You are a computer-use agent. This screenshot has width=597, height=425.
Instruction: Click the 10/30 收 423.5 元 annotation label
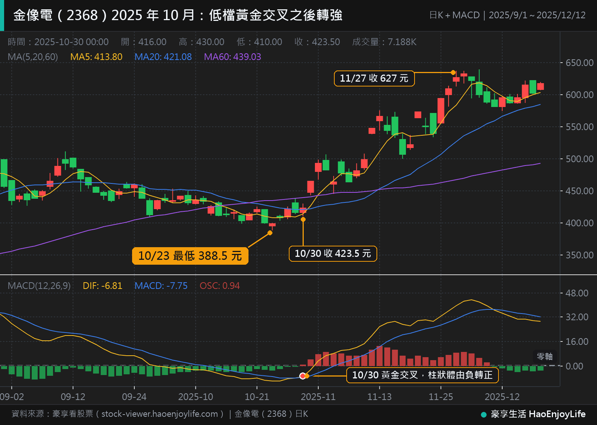333,254
